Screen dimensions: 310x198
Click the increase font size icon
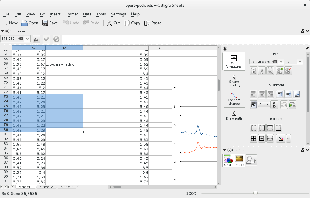[280, 71]
